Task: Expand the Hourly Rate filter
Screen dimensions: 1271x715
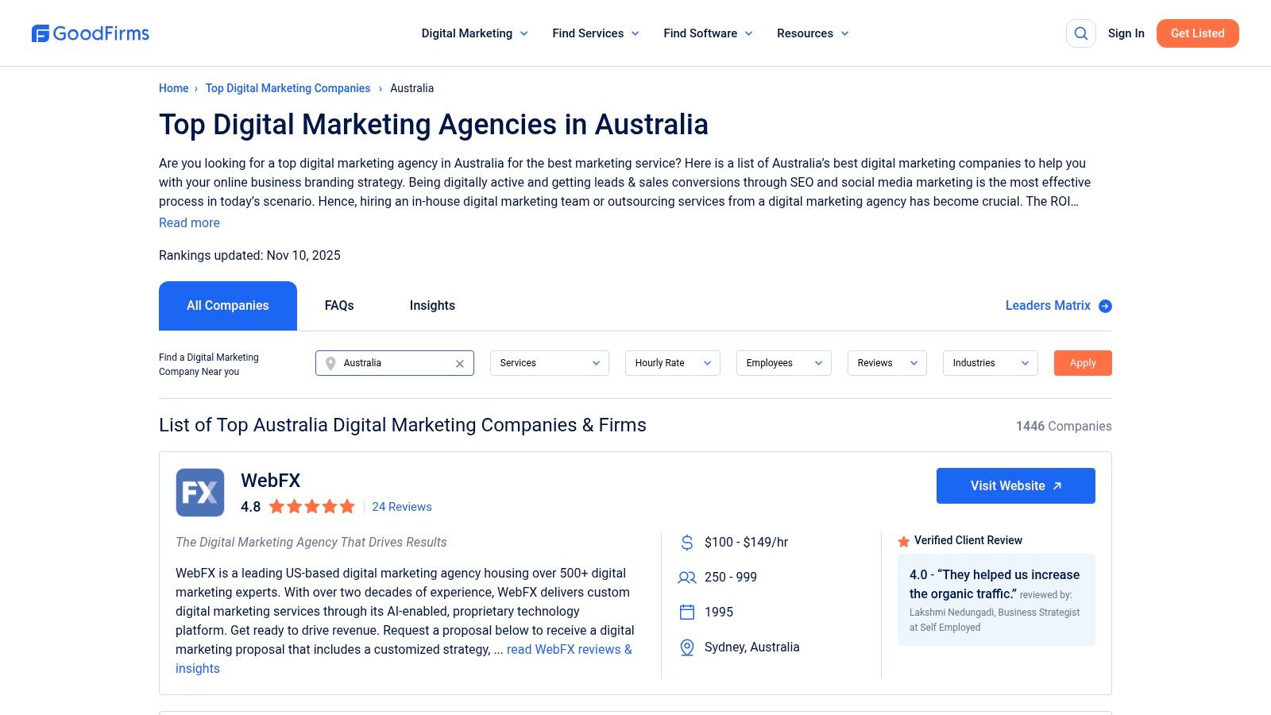Action: pos(672,363)
